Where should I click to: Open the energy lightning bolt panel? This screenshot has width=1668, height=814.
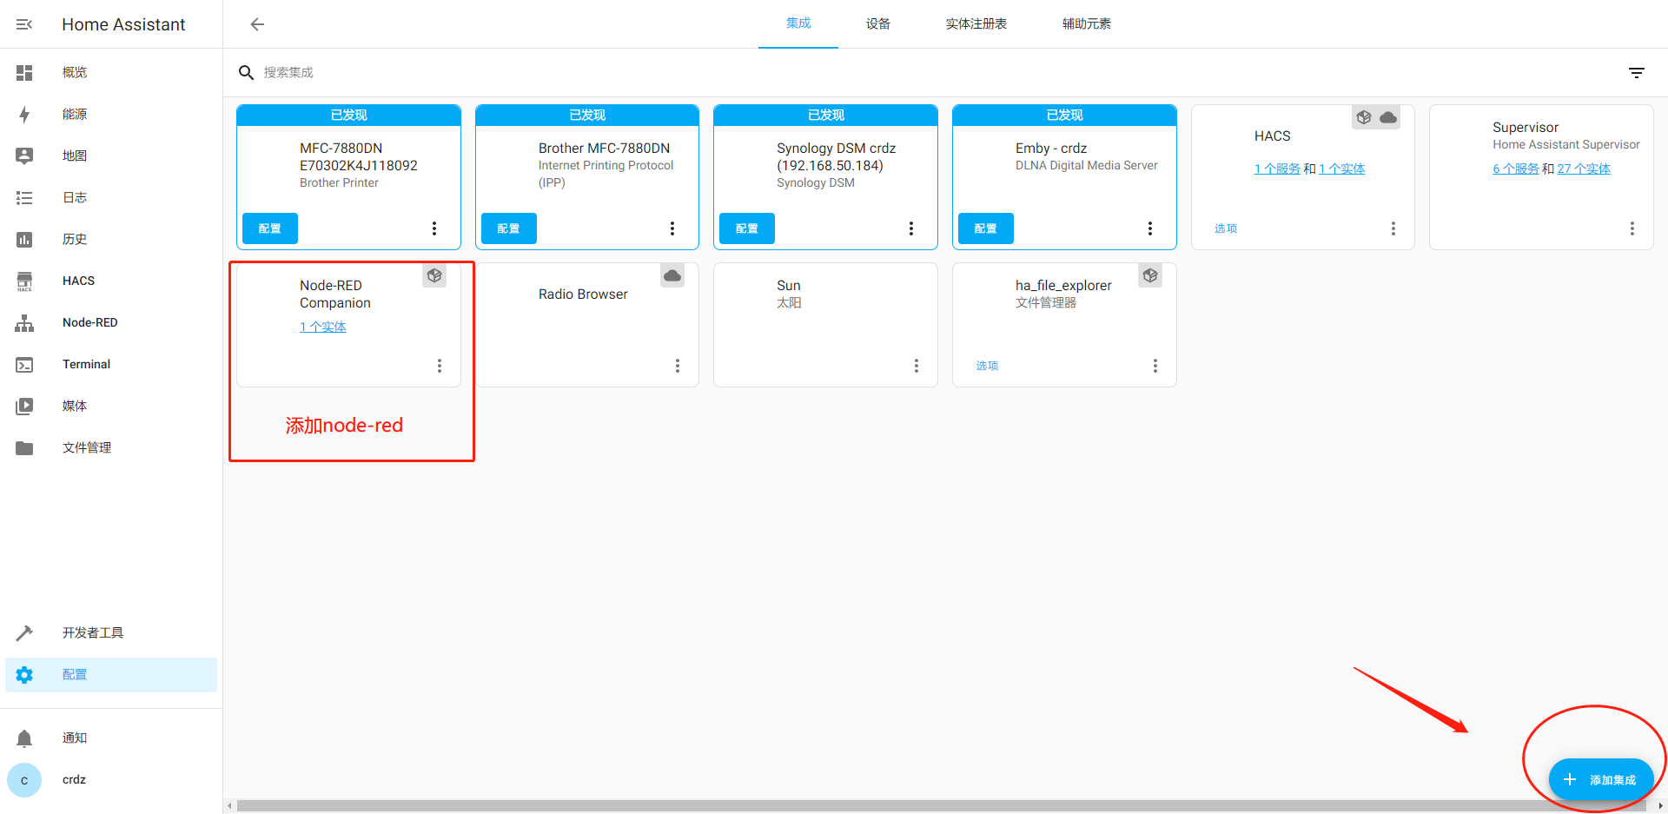pyautogui.click(x=24, y=114)
